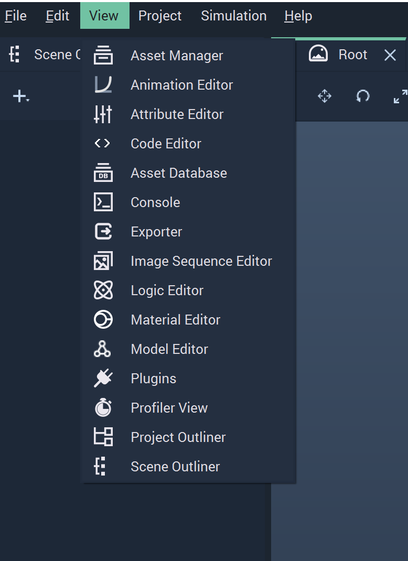
Task: Choose Animation Editor from View menu
Action: pos(189,85)
